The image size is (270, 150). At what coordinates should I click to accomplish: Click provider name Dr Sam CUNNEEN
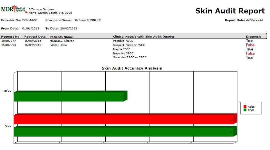[x=88, y=20]
